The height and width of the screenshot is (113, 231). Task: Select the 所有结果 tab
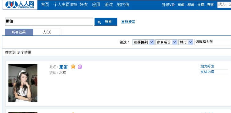point(19,32)
